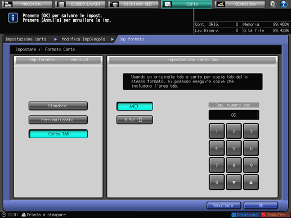Choose the Personalizzato format option
Screen dimensions: 291x218
58,120
